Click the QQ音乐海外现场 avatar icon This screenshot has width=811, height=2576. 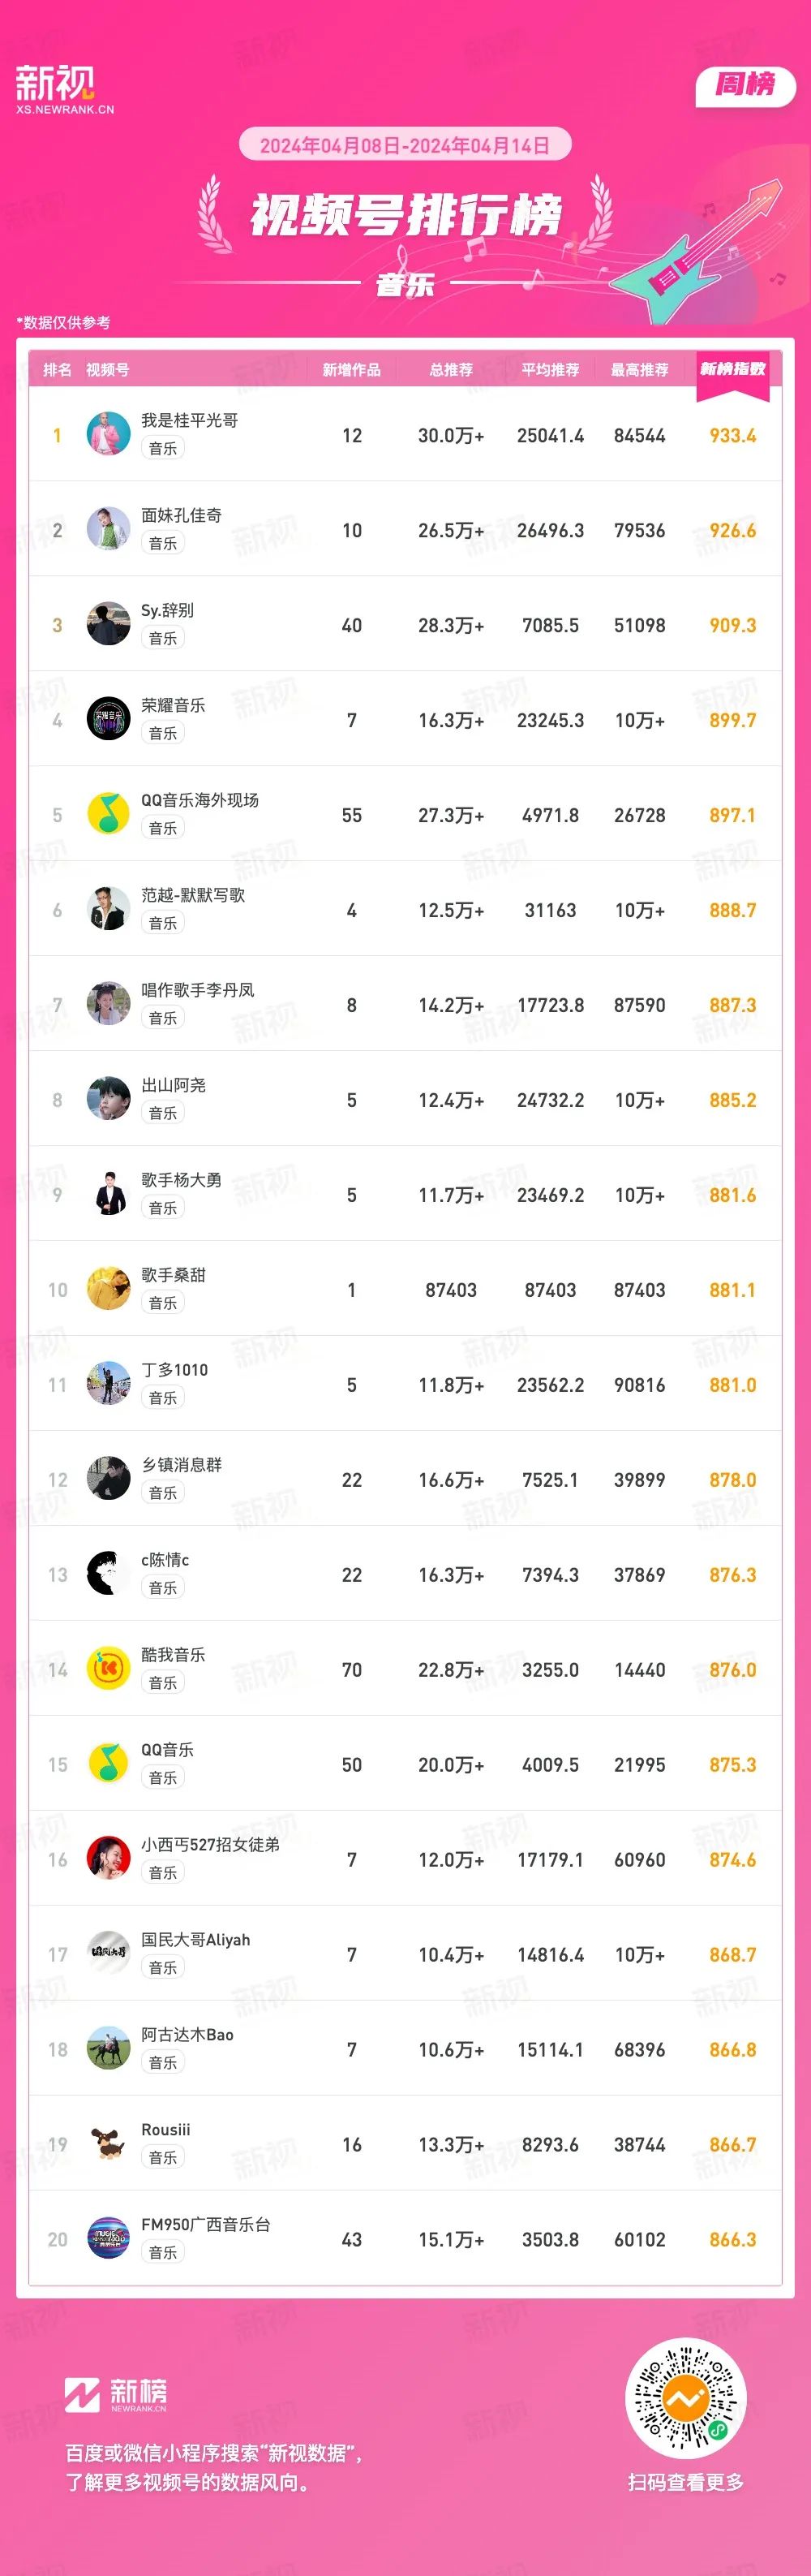point(109,814)
